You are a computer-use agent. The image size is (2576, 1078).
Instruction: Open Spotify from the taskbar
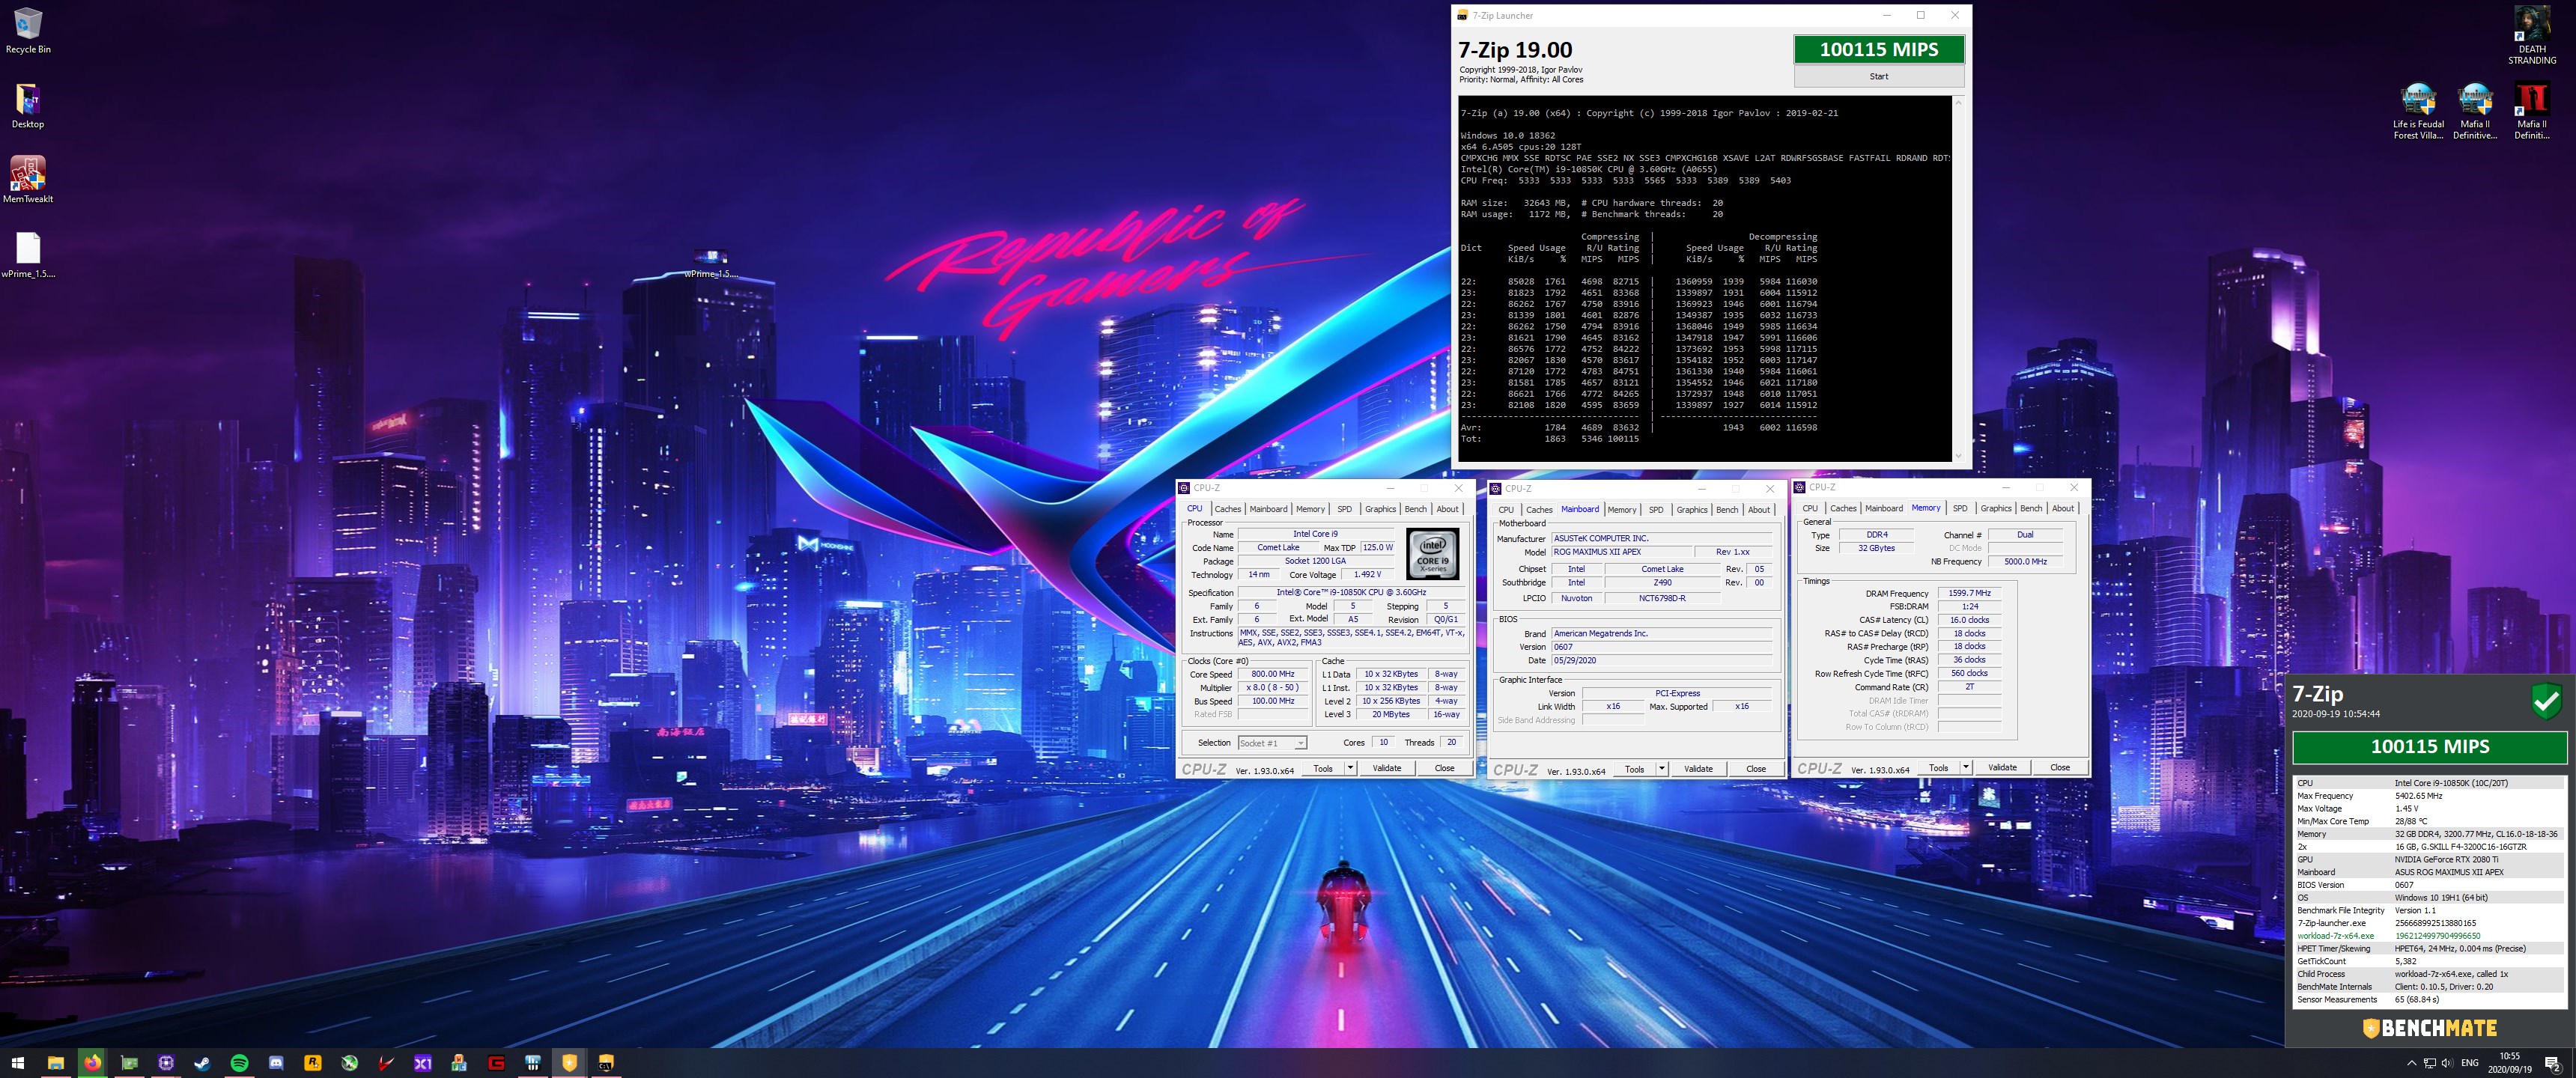(239, 1063)
